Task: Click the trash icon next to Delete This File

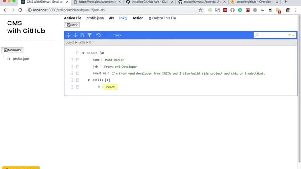Action: click(x=150, y=18)
